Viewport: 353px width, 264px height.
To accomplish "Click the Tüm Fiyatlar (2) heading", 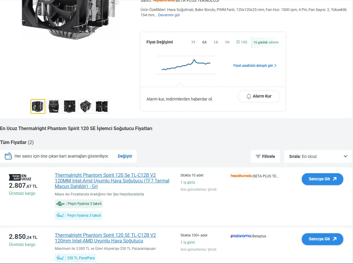I will [x=17, y=142].
